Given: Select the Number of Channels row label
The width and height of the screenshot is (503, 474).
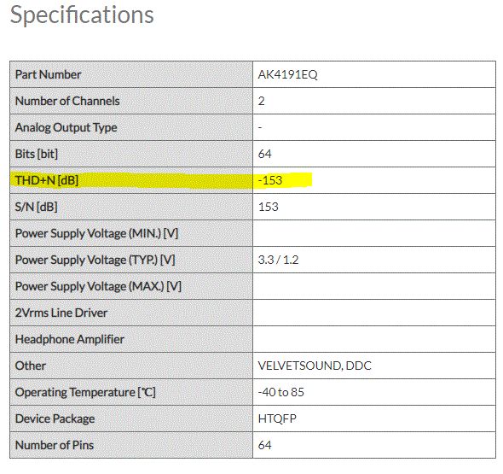Looking at the screenshot, I should click(67, 101).
